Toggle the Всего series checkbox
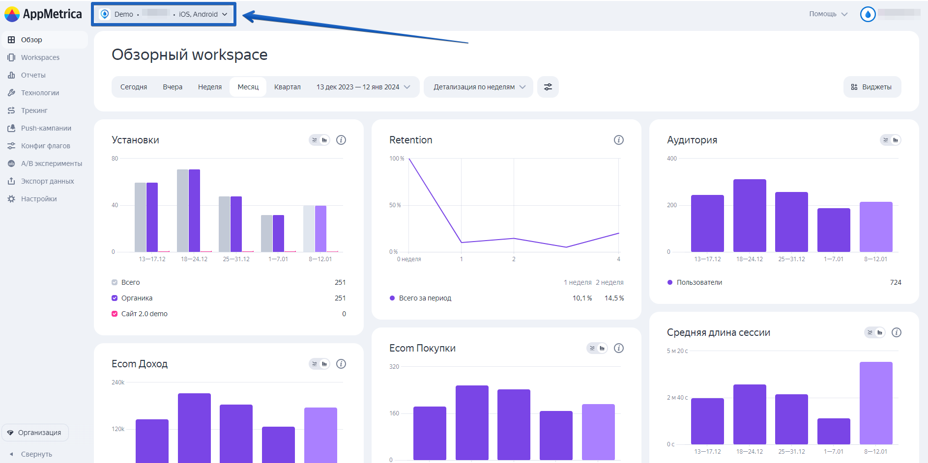The height and width of the screenshot is (463, 928). [115, 282]
